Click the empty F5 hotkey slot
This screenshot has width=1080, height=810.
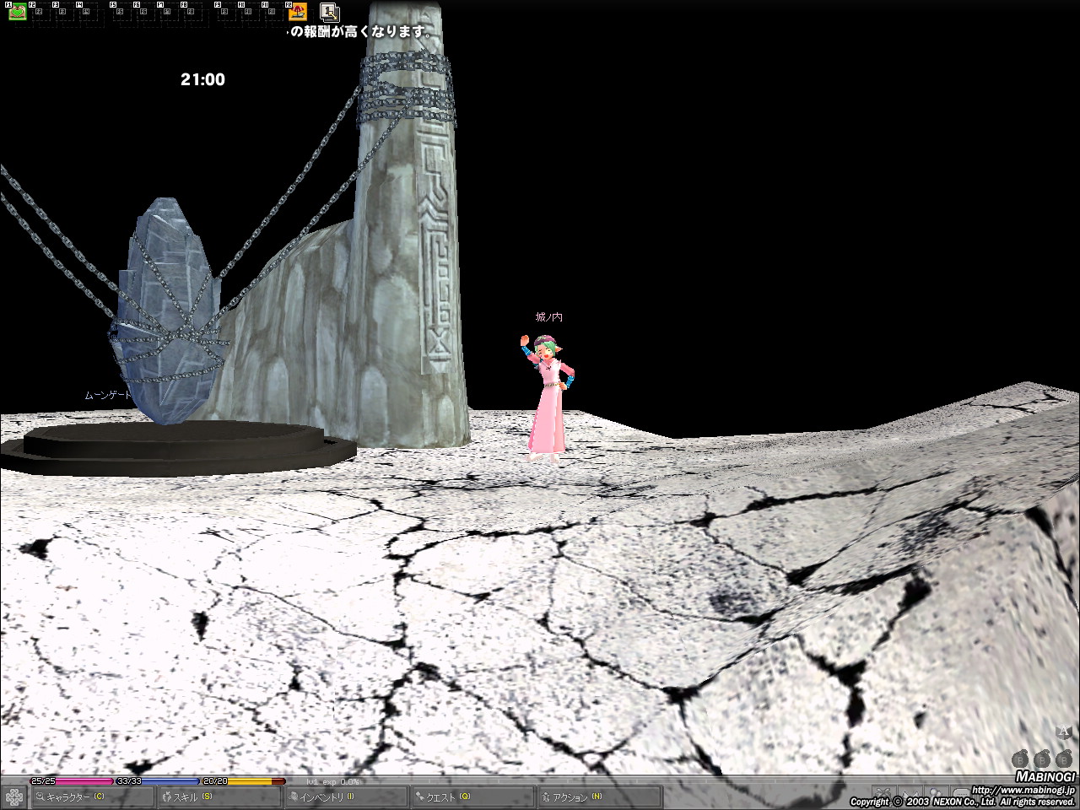click(121, 12)
